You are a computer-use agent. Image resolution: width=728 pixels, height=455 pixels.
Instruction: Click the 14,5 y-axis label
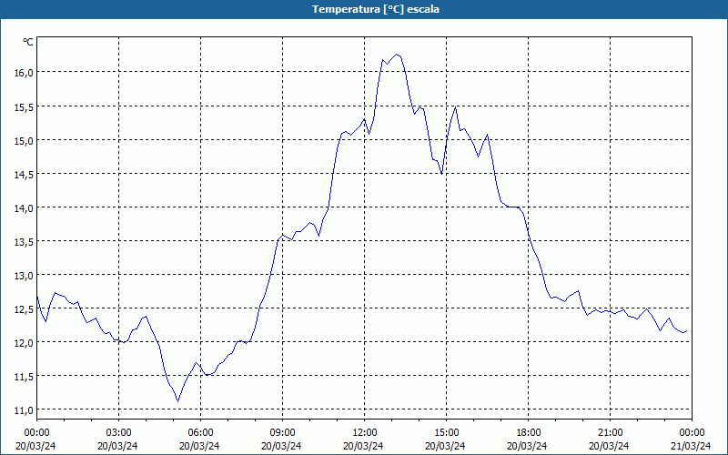(x=24, y=175)
